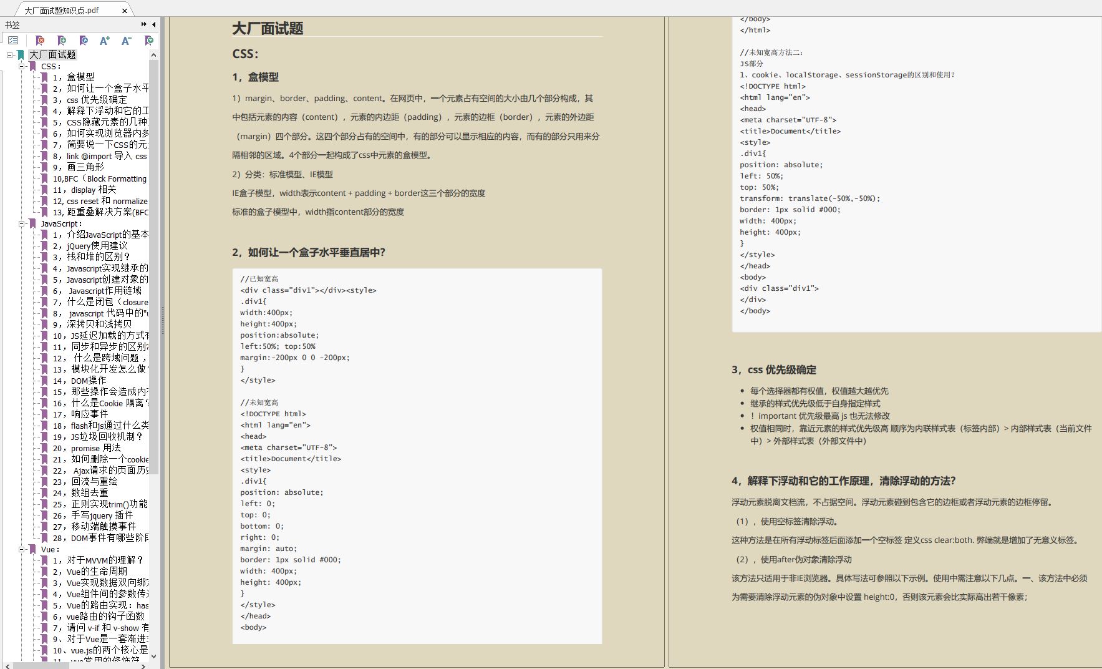Click the 书签 panel title
This screenshot has height=669, width=1102.
pyautogui.click(x=12, y=25)
